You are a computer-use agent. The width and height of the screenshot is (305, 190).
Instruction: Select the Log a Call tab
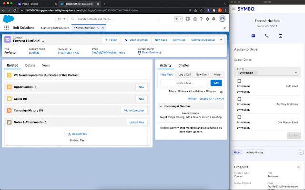click(184, 75)
